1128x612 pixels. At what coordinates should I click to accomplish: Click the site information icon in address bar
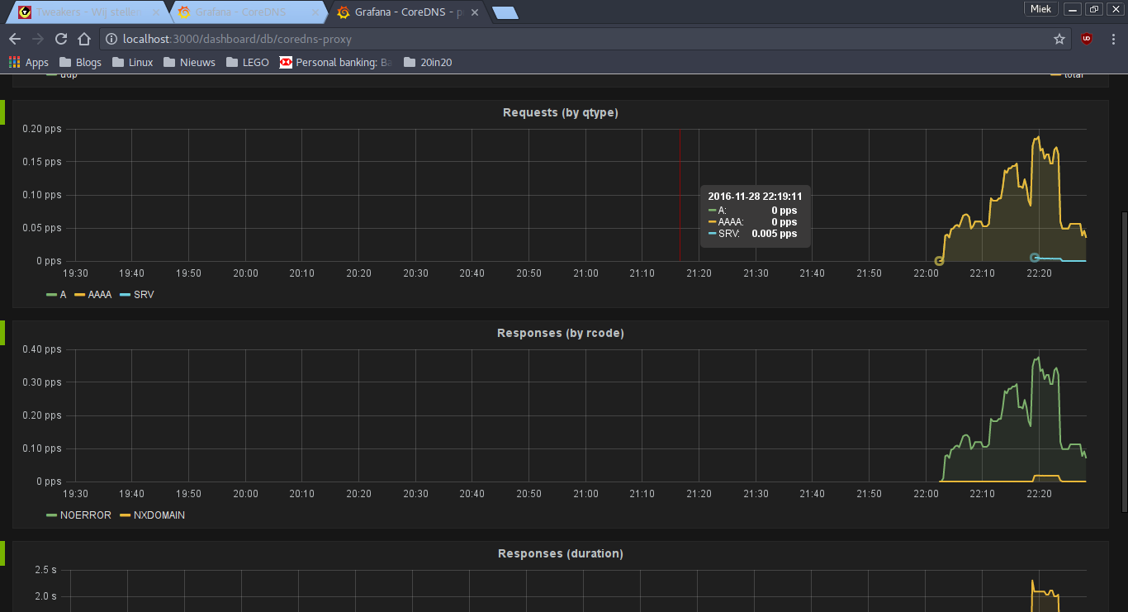(111, 39)
